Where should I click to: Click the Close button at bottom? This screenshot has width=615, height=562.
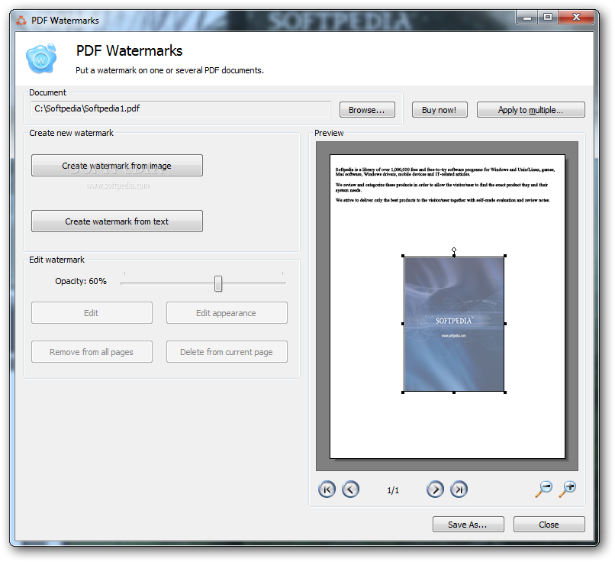pyautogui.click(x=549, y=525)
